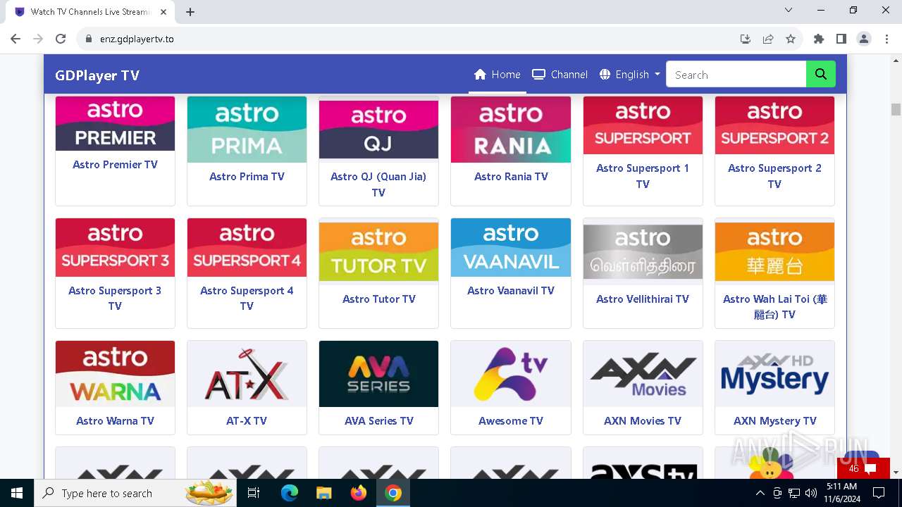Click Astro Supersport 3 TV link
This screenshot has width=902, height=507.
(115, 298)
